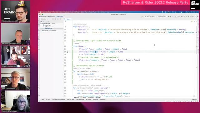Click the 'Khalid Abuhakmeh' author hint above line 9
Viewport: 200px width, 113px height.
coord(80,24)
